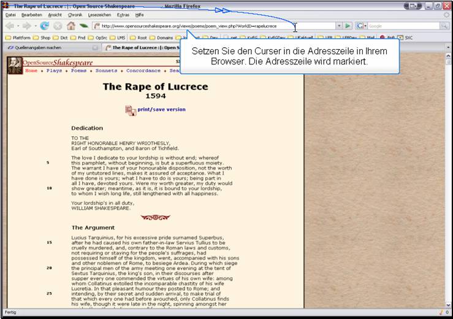Click the search magnifier icon

444,26
